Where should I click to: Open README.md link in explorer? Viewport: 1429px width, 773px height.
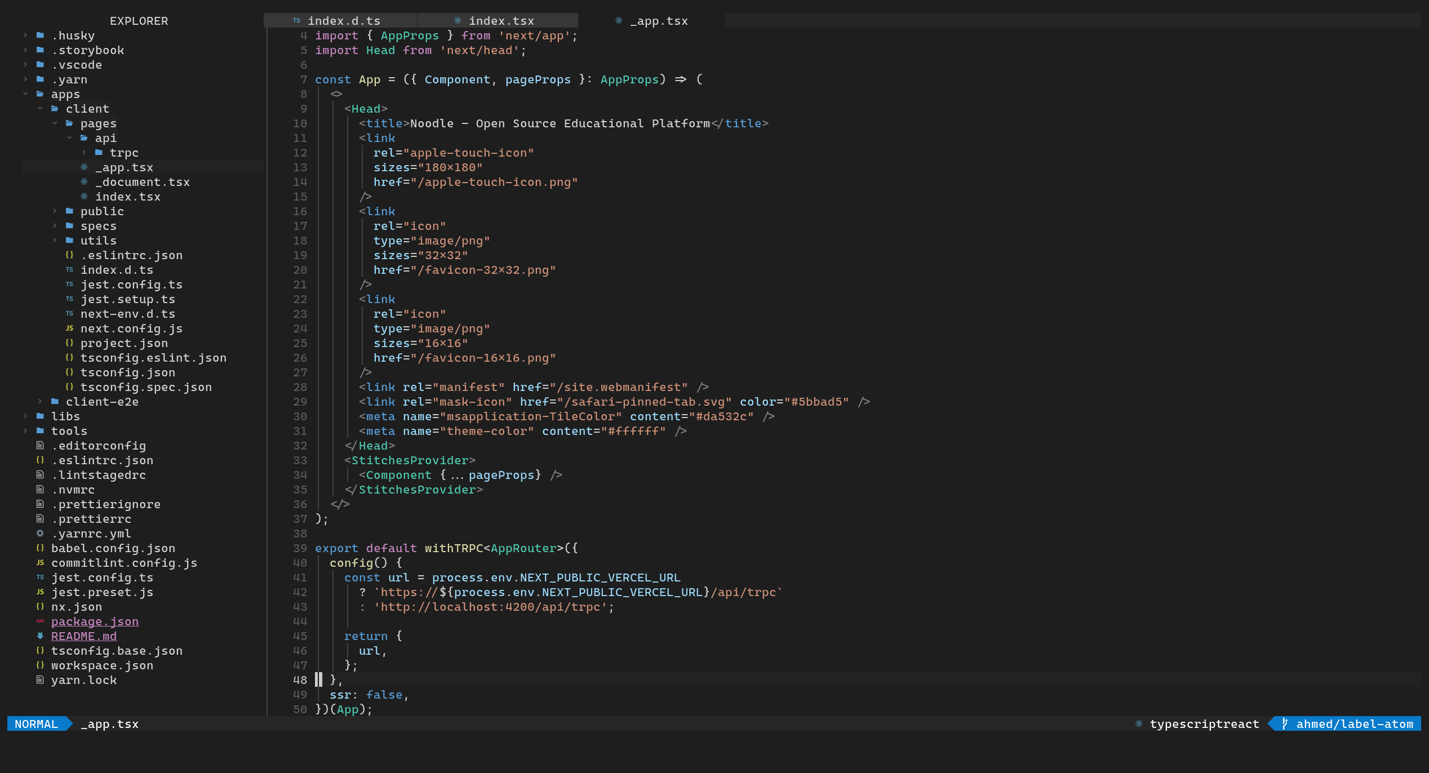84,636
